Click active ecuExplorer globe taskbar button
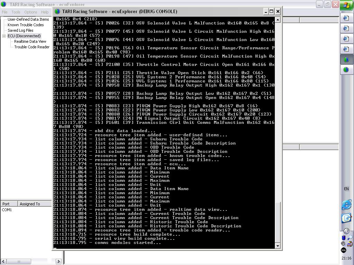 [x=346, y=60]
